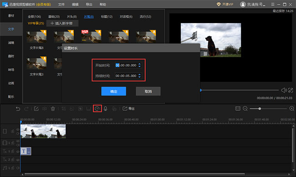Hide the text track 1 with eye icon
296x177 pixels.
tap(18, 151)
